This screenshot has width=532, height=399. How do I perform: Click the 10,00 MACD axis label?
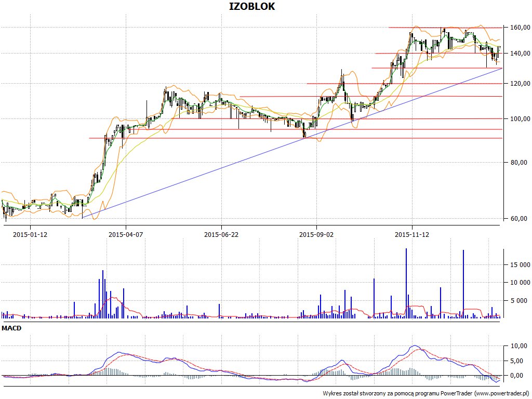(519, 346)
